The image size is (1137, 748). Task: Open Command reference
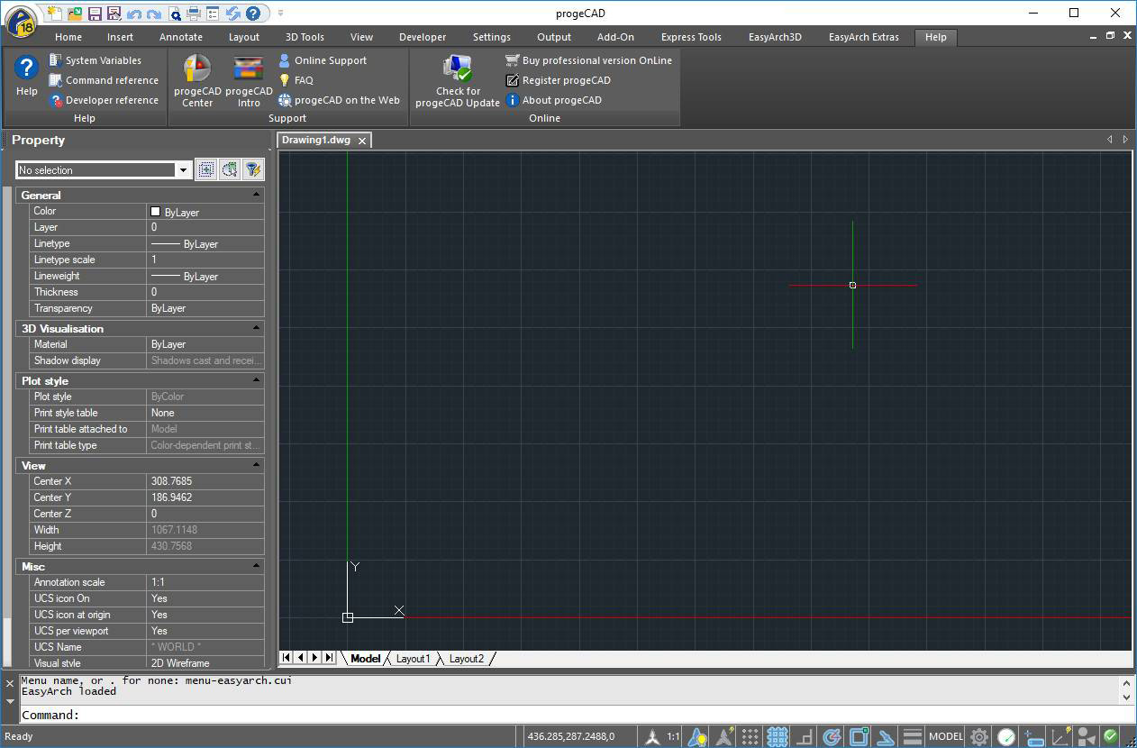pyautogui.click(x=104, y=80)
